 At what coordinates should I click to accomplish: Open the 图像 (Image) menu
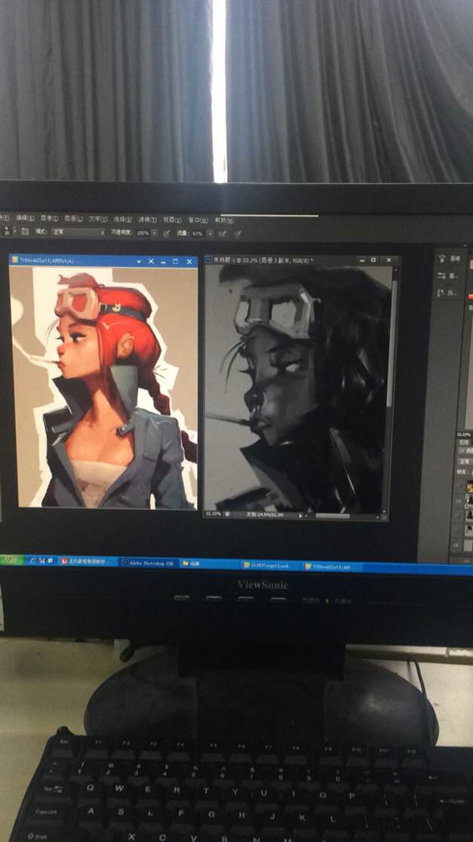[49, 218]
